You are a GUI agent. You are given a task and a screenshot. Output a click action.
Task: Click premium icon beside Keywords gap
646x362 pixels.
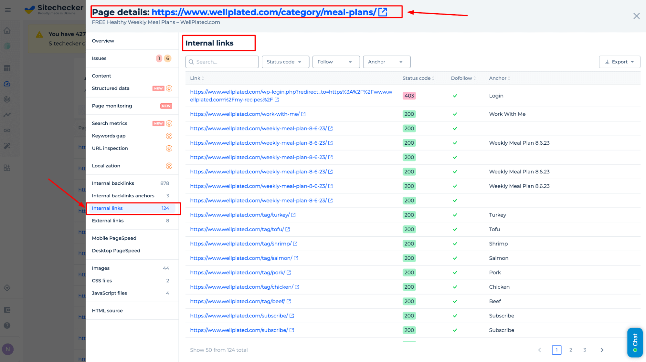coord(169,136)
